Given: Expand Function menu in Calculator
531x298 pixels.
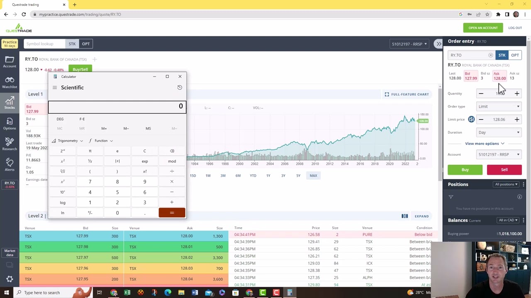Looking at the screenshot, I should pos(101,141).
